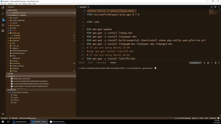Open the View menu

pyautogui.click(x=16, y=4)
